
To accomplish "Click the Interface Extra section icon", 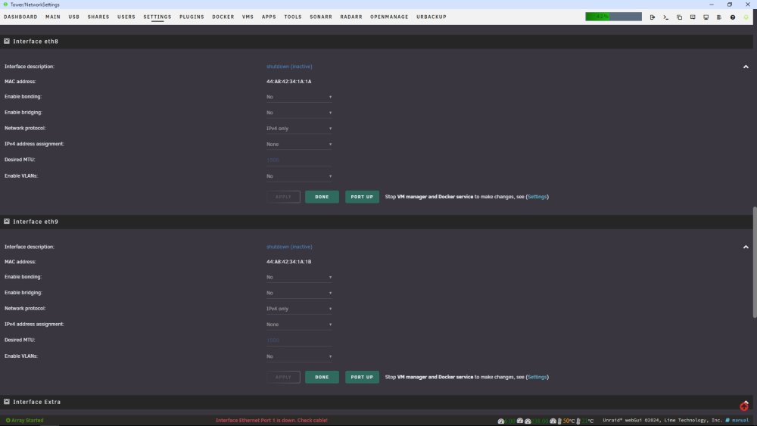I will (7, 401).
